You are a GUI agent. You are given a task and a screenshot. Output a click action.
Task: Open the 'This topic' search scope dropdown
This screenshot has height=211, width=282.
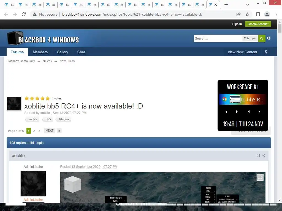(x=250, y=38)
